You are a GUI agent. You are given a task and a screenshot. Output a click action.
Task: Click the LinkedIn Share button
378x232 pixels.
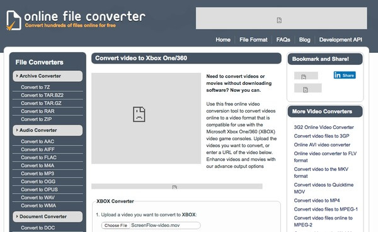345,75
